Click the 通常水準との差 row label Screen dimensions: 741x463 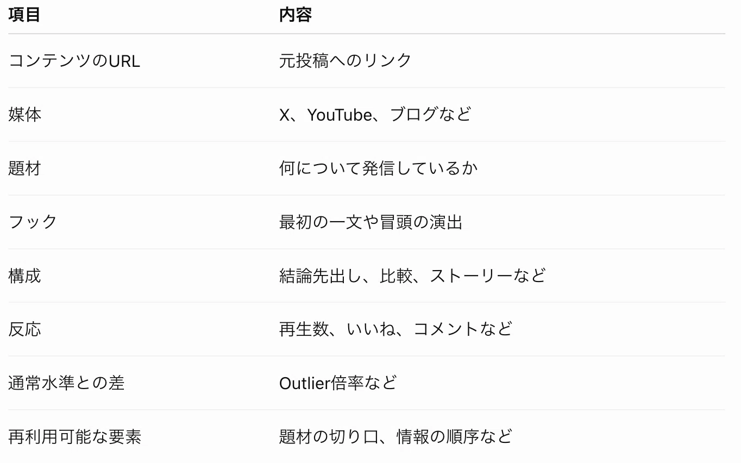click(x=66, y=383)
